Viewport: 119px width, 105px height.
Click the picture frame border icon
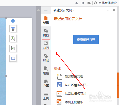point(13,58)
